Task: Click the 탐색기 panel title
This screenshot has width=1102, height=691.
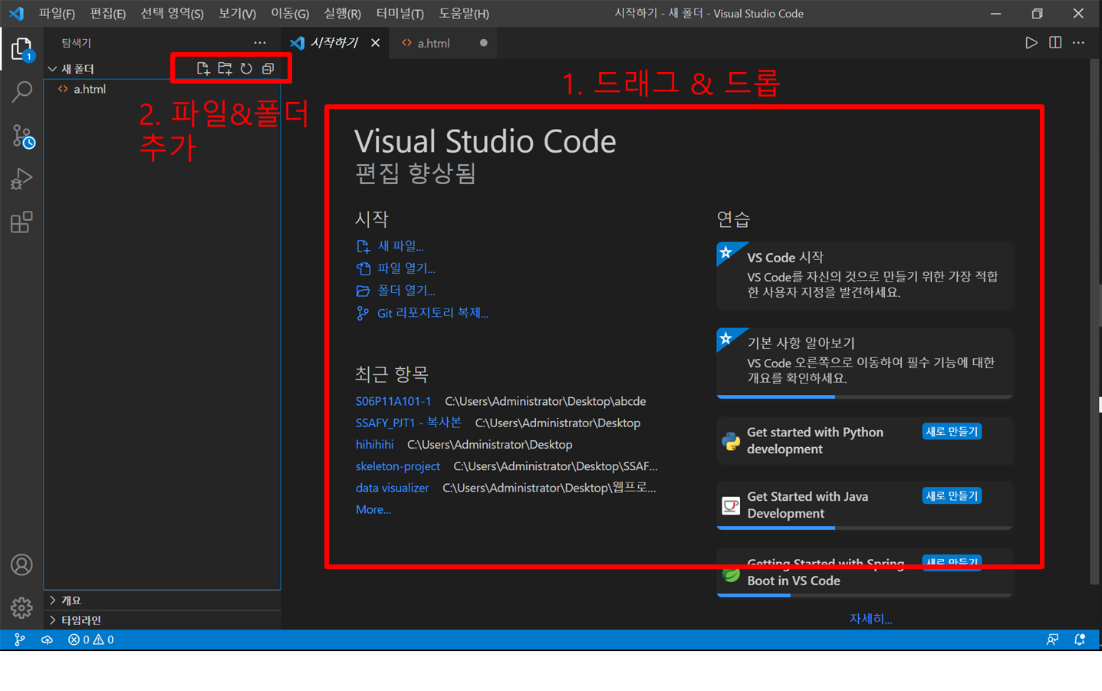Action: (x=76, y=43)
